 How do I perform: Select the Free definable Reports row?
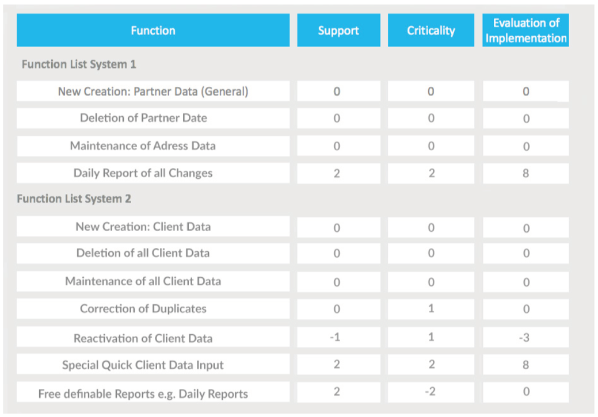pyautogui.click(x=153, y=393)
